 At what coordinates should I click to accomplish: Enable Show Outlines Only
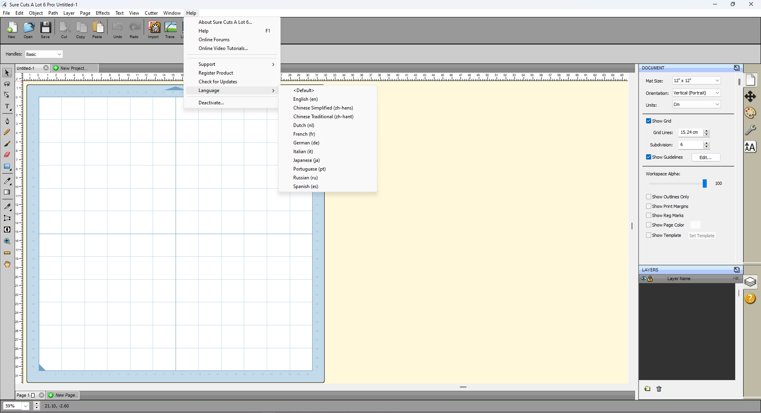[648, 197]
